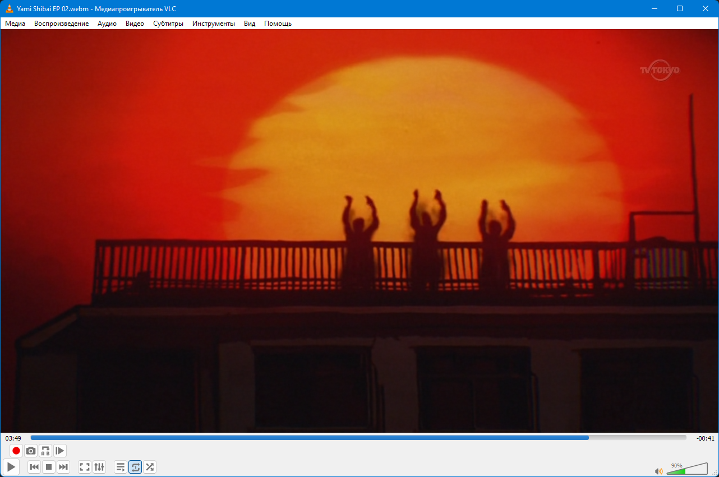The width and height of the screenshot is (719, 477).
Task: Click the volume slider at 90%
Action: (x=685, y=470)
